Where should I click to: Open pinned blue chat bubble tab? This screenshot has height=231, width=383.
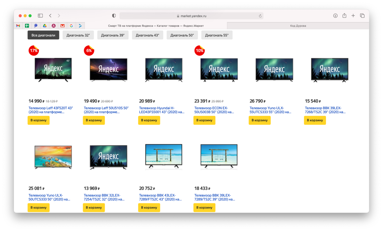(36, 26)
